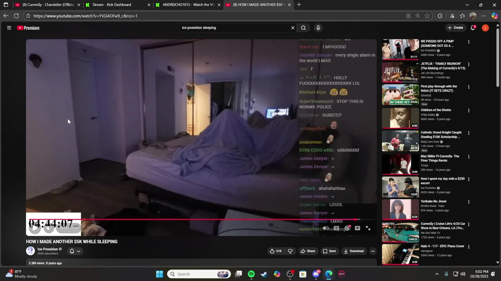Download the video
Screen dimensions: 501x281
pyautogui.click(x=354, y=251)
